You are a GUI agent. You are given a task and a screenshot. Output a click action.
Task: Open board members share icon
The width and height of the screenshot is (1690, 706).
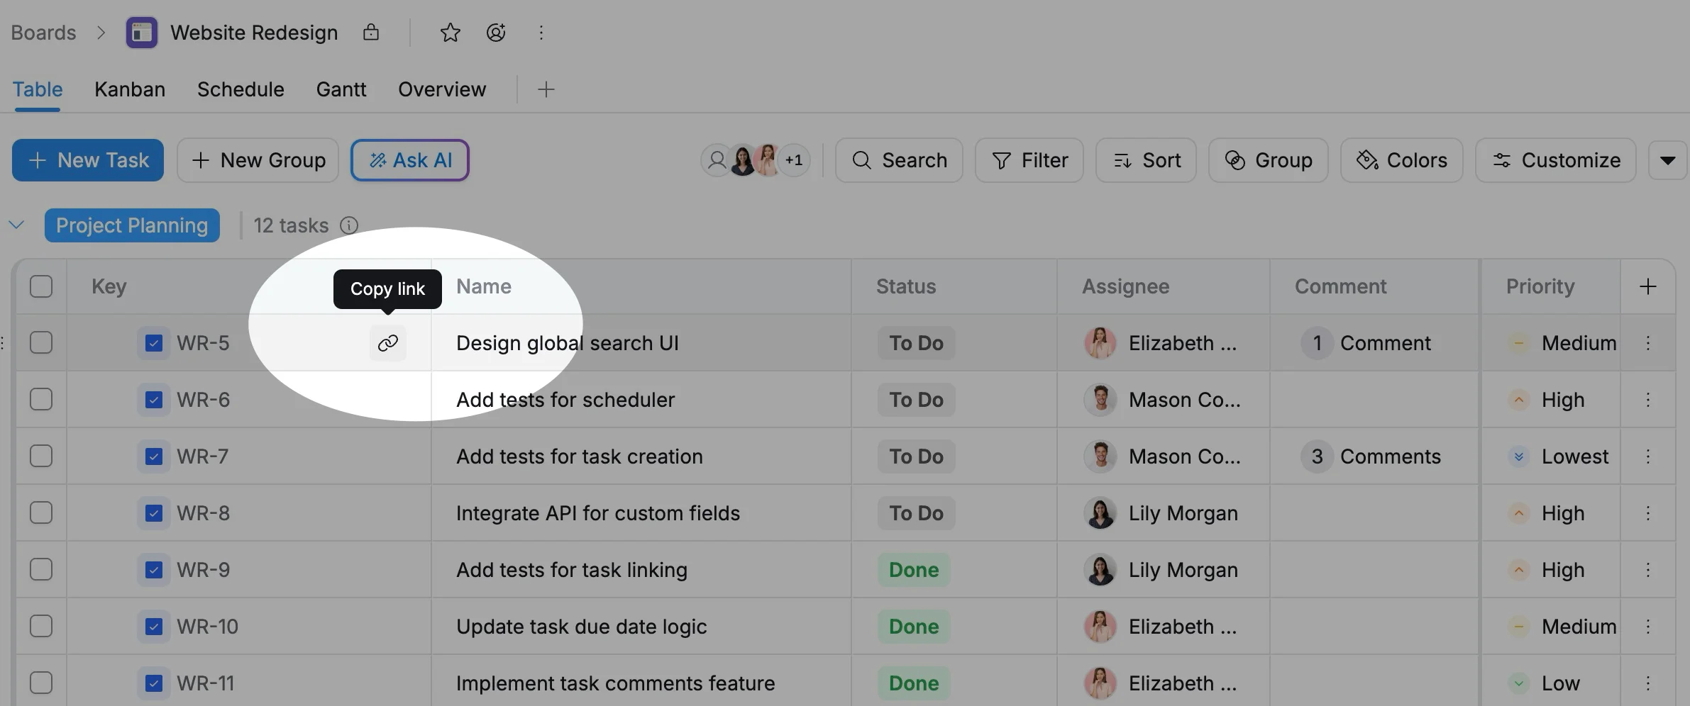496,33
